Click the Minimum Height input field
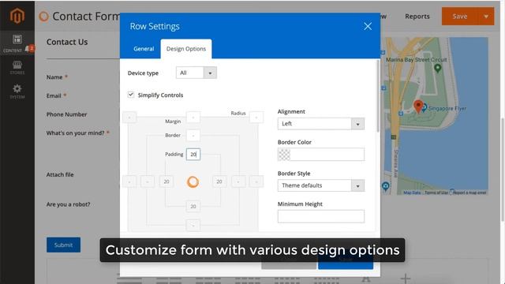Image resolution: width=505 pixels, height=284 pixels. [x=321, y=216]
